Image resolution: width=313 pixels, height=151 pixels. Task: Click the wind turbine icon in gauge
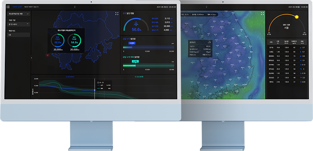tap(136, 23)
